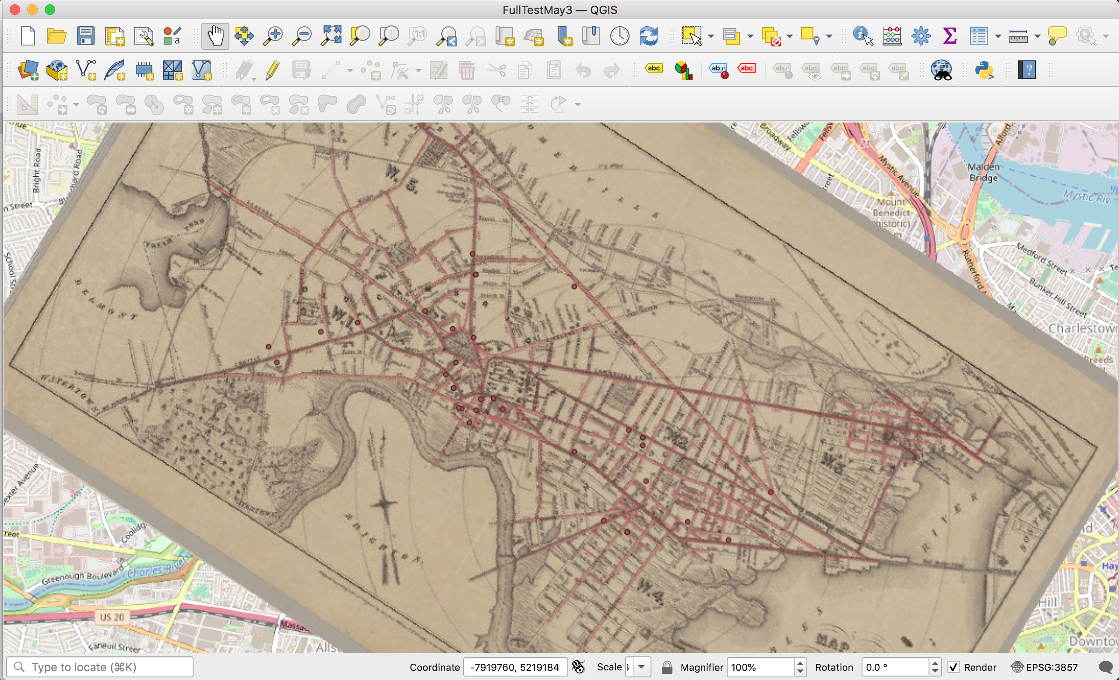This screenshot has width=1119, height=680.
Task: Click the New Map View icon
Action: point(505,36)
